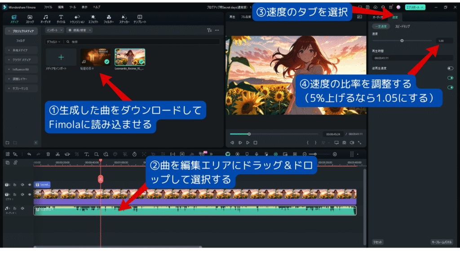Switch to the スピードランプ (Speed Ramp) tab
Screen dimensions: 460x258
pos(402,26)
